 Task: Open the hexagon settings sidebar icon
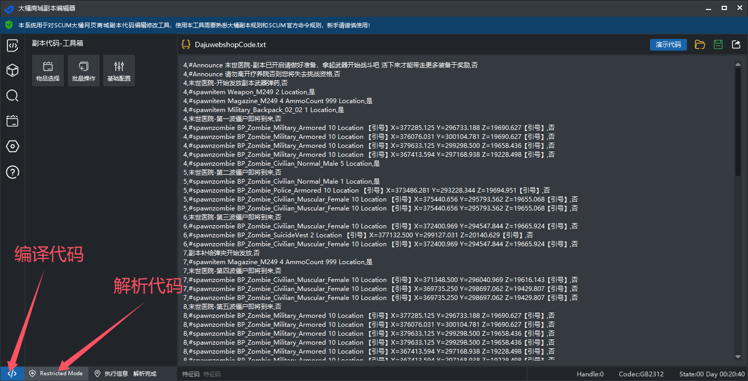(x=13, y=146)
